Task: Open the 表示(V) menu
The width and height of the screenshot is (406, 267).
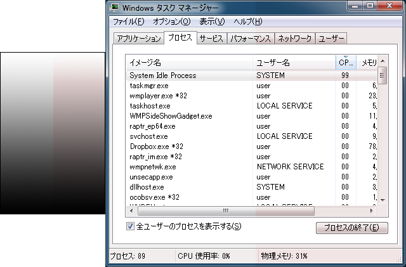Action: [x=212, y=22]
